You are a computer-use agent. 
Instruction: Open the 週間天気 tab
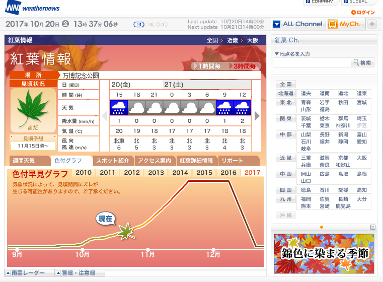click(x=30, y=161)
